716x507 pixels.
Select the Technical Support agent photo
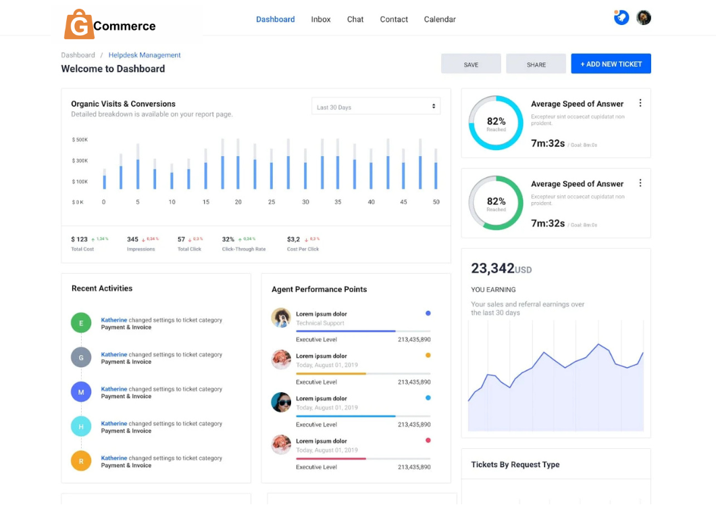(281, 318)
